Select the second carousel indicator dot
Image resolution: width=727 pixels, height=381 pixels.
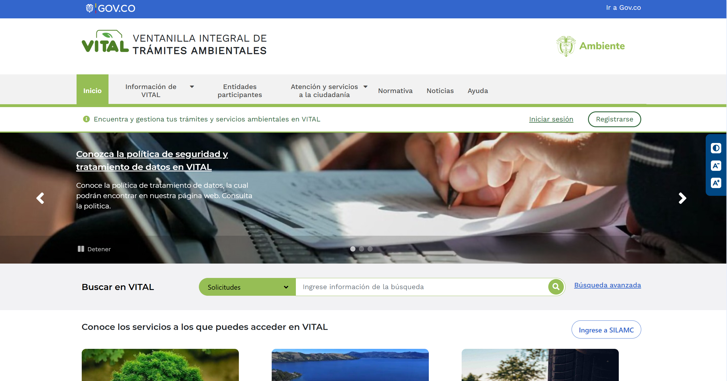pyautogui.click(x=361, y=249)
